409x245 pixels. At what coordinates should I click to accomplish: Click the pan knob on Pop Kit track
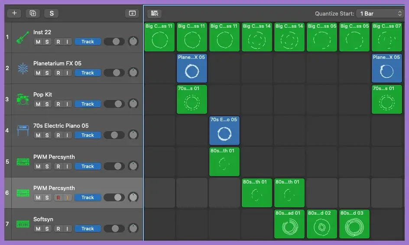[133, 104]
